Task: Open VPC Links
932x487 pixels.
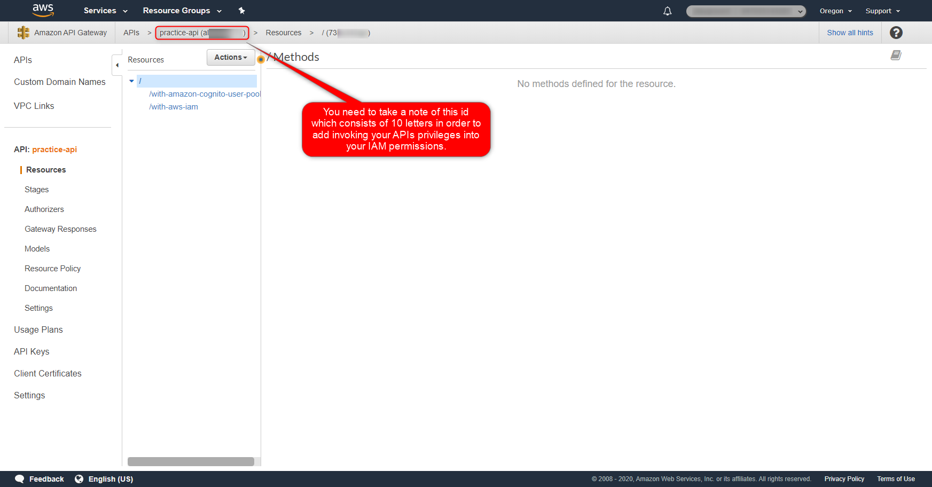Action: pos(34,106)
